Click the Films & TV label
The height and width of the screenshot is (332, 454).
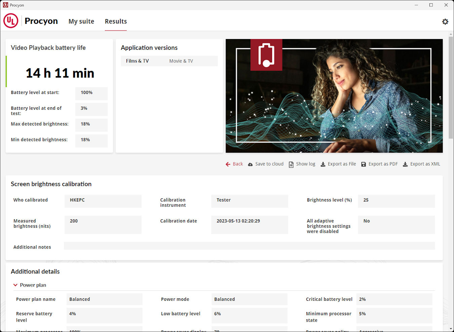pos(137,61)
